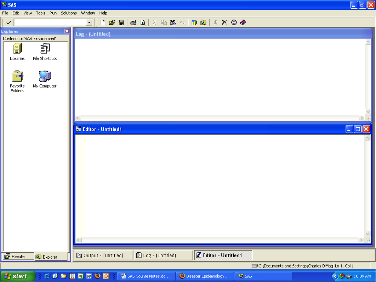Click up arrow of Log vertical scrollbar
Image resolution: width=376 pixels, height=282 pixels.
click(x=368, y=42)
